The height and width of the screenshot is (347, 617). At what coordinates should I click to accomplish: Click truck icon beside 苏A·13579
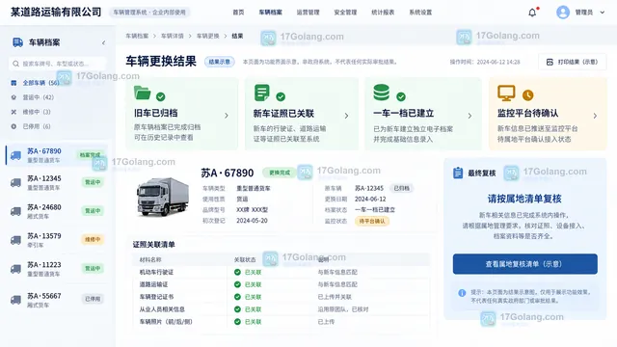tap(15, 240)
